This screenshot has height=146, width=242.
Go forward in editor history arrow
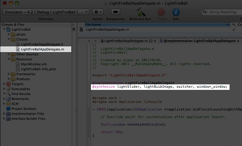coord(95,41)
